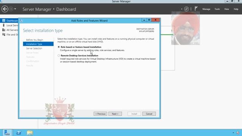Open the Tools menu
This screenshot has width=242, height=136.
(217, 9)
